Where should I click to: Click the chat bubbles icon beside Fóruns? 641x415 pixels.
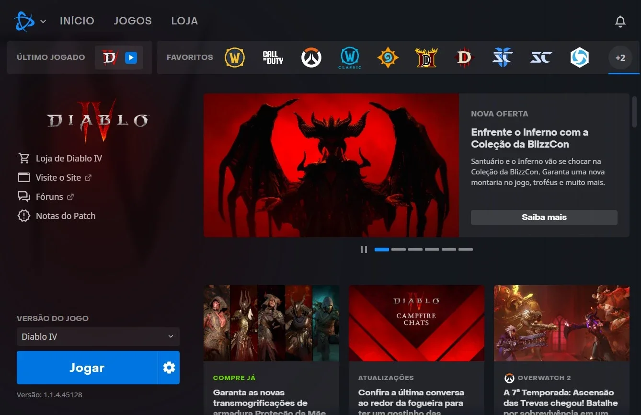(24, 196)
